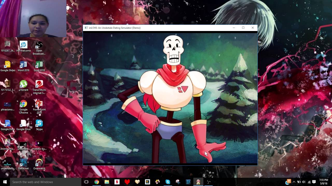Launch Word 2016 from desktop
This screenshot has width=332, height=186.
tap(23, 66)
